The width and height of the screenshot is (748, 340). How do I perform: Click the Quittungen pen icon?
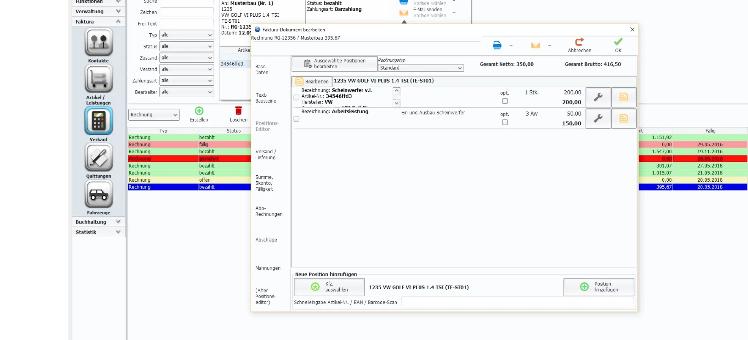[x=99, y=158]
